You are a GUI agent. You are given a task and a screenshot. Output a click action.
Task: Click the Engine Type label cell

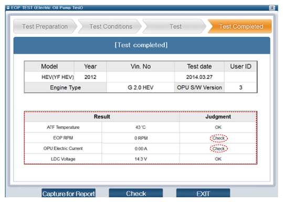pyautogui.click(x=65, y=87)
